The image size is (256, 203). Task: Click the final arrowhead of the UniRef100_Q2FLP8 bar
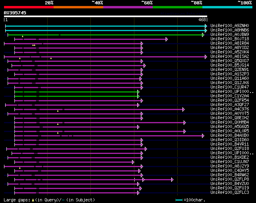coord(172,180)
